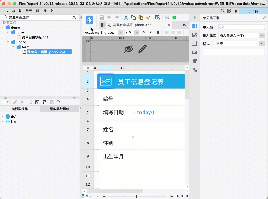
Task: Select column header D
Action: point(122,68)
